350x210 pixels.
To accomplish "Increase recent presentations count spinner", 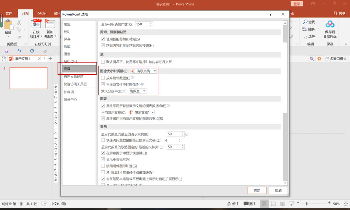I will click(182, 133).
